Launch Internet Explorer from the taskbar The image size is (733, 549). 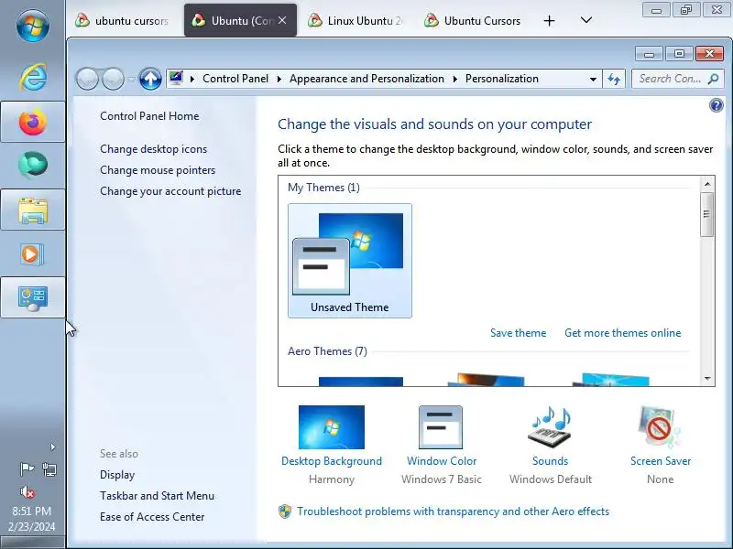(32, 77)
